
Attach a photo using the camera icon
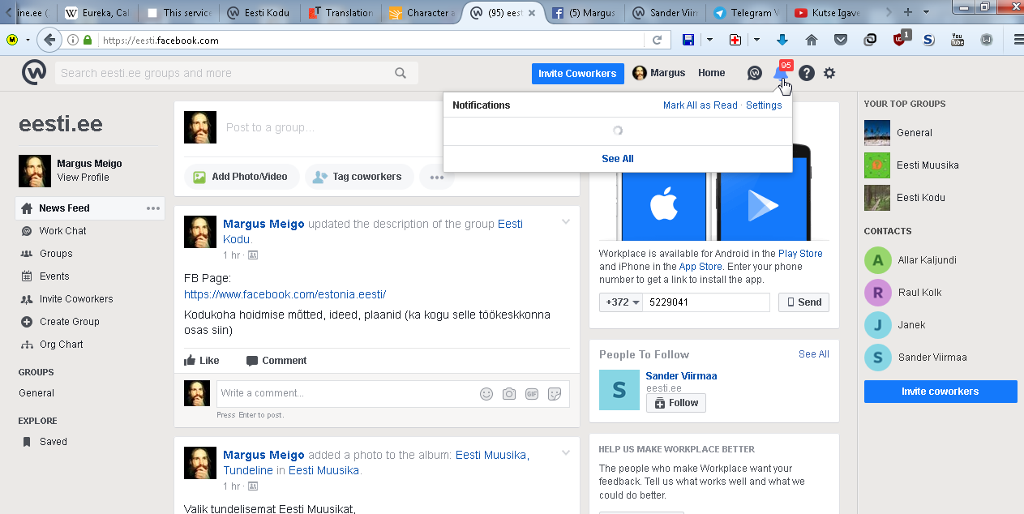coord(509,394)
